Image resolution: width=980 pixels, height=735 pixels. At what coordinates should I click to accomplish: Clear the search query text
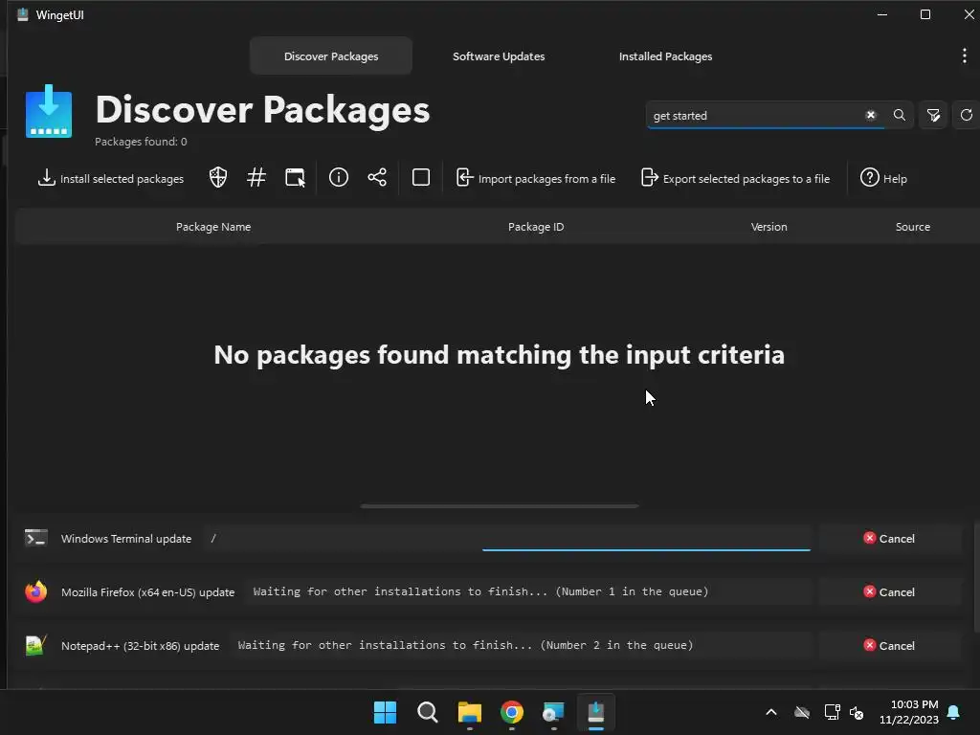(x=871, y=115)
